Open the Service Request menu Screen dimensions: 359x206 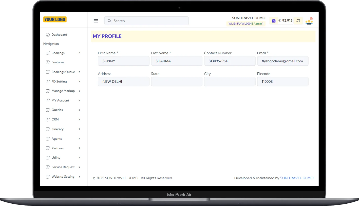[63, 167]
